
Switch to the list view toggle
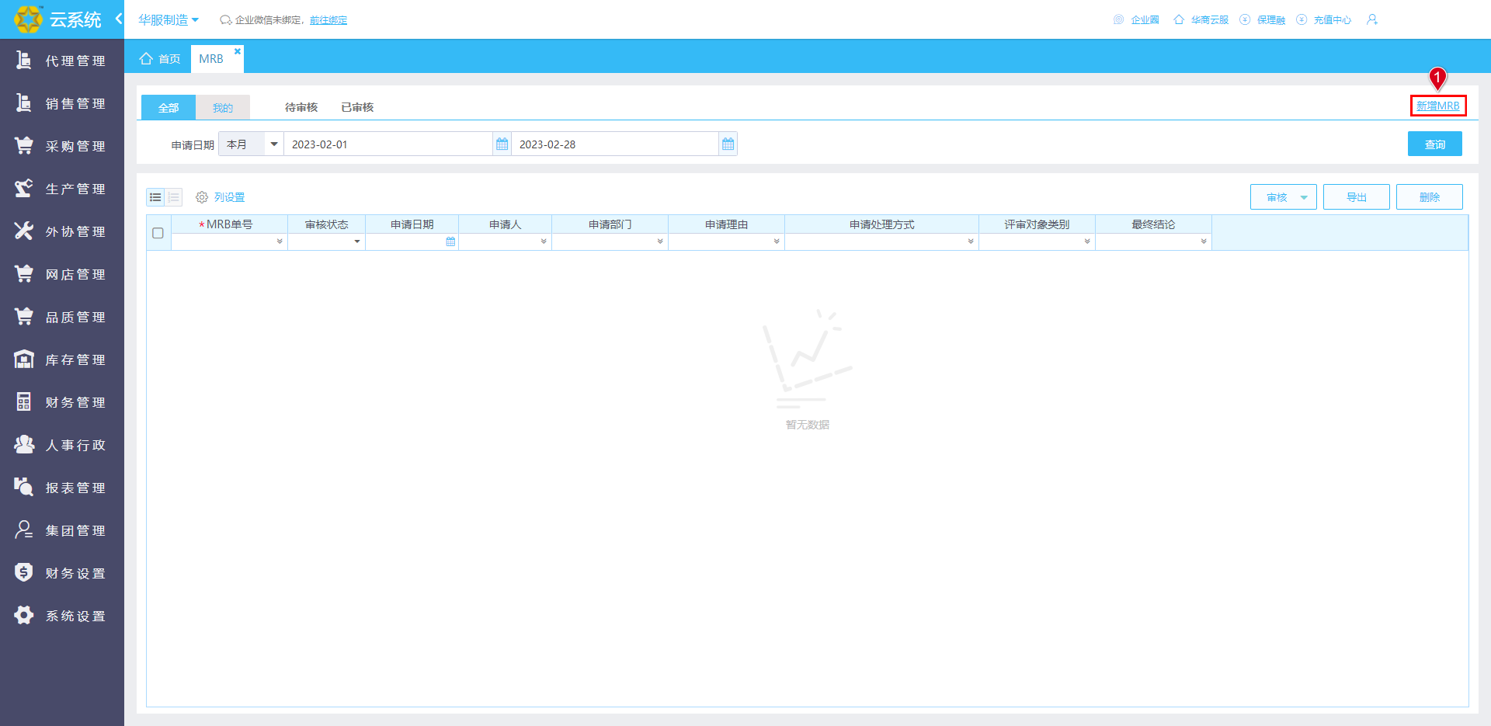click(155, 197)
